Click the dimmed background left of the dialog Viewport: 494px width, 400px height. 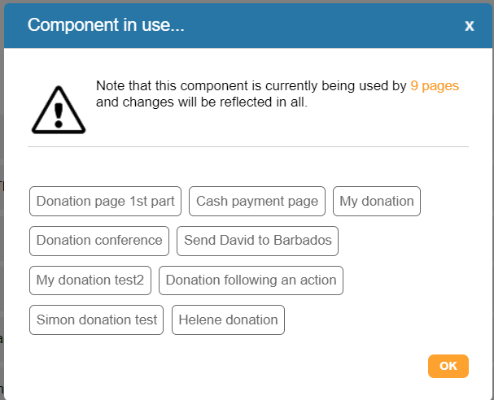click(2, 244)
